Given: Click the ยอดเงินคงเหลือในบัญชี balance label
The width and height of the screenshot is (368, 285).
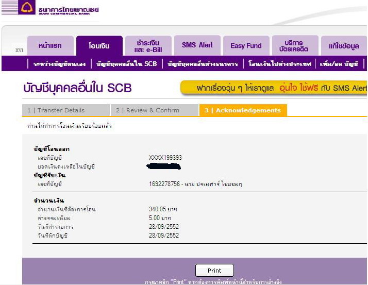Looking at the screenshot, I should click(x=66, y=166).
